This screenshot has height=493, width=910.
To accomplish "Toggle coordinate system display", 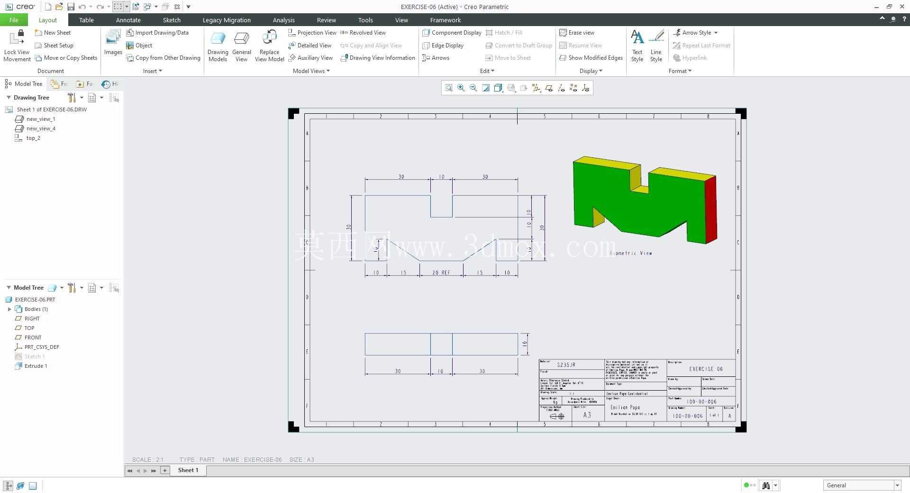I will (586, 88).
